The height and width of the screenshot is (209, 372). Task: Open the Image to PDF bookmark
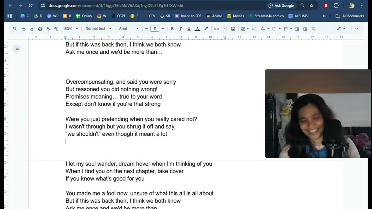tap(188, 16)
